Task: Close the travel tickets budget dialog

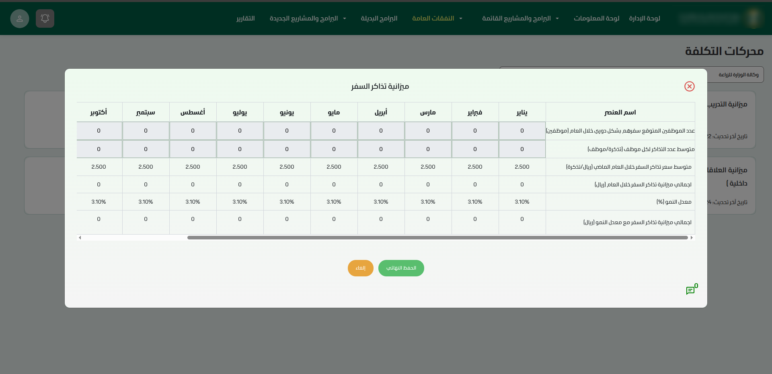Action: coord(689,86)
